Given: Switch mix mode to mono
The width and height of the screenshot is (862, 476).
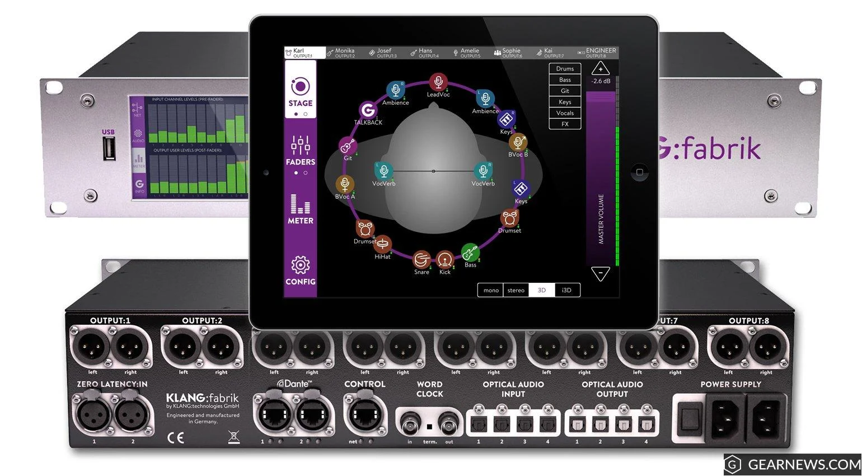Looking at the screenshot, I should (491, 290).
